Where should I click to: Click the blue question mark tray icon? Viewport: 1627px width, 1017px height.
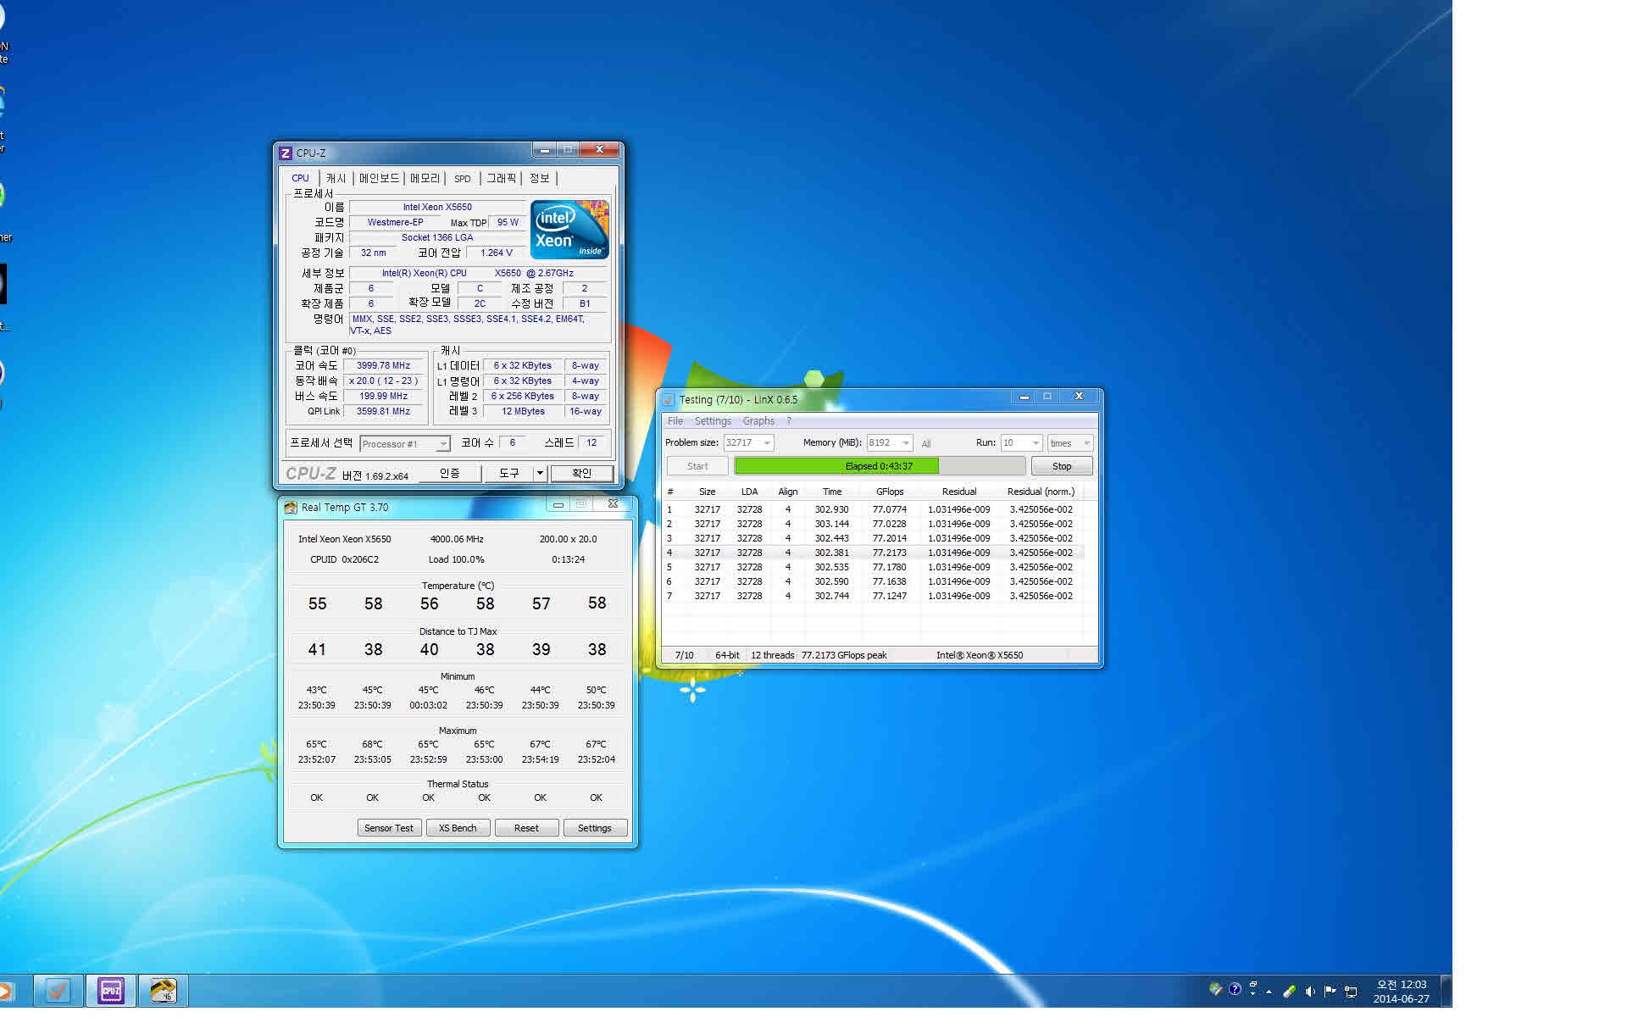point(1235,989)
